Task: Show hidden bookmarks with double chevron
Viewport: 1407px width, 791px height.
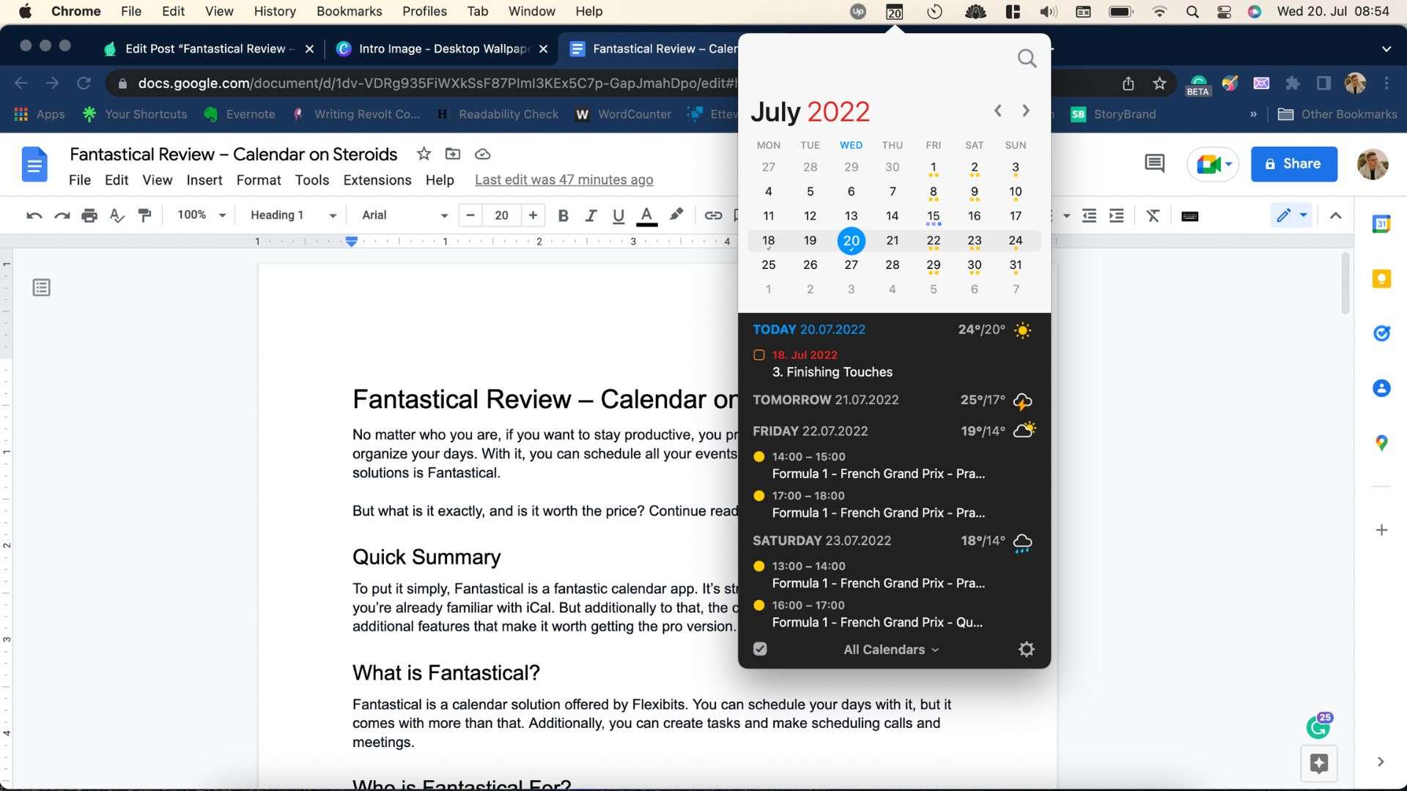Action: click(1253, 114)
